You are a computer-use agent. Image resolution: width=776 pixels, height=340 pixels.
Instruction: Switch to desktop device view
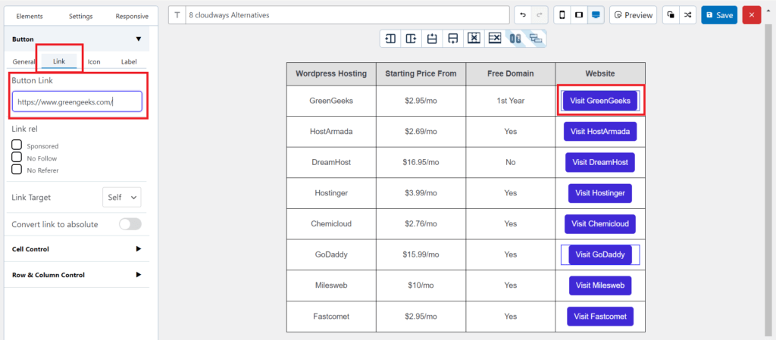coord(596,15)
